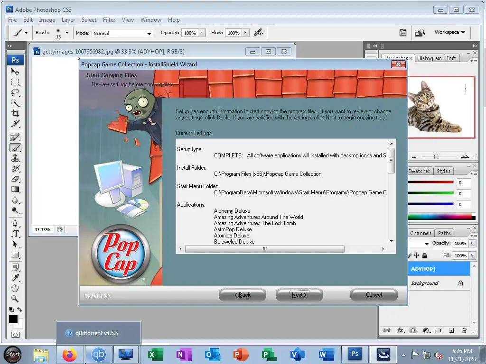This screenshot has height=364, width=486.
Task: Open Excel from the taskbar
Action: 155,355
